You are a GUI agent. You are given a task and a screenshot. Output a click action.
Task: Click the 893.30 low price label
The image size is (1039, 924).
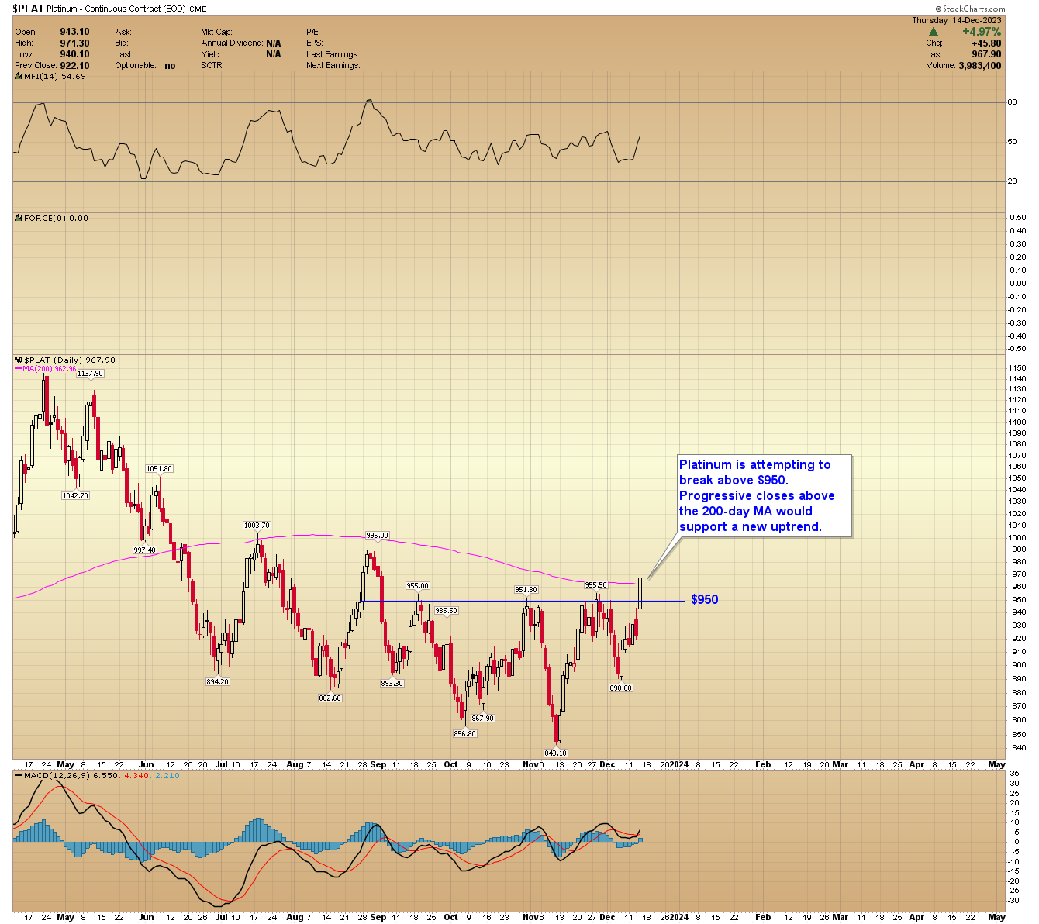pyautogui.click(x=392, y=684)
